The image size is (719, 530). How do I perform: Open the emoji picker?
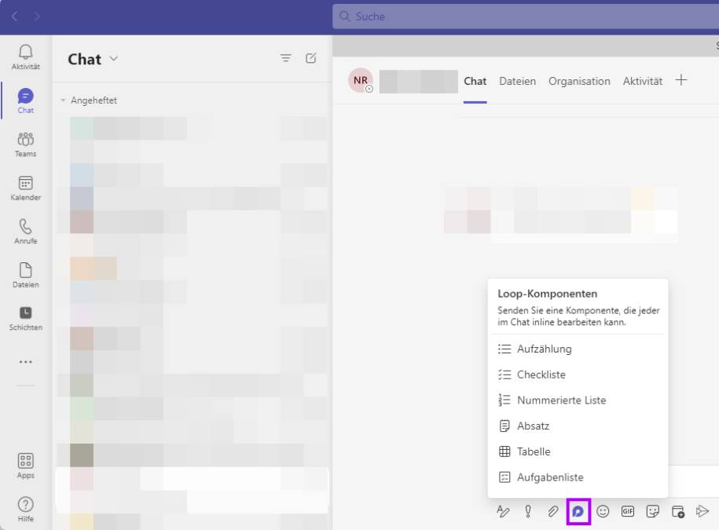(x=602, y=510)
